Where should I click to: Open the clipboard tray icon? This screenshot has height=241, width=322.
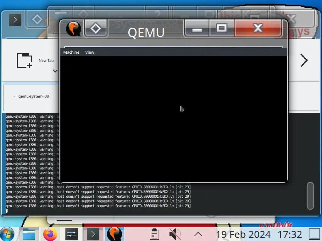(x=154, y=234)
